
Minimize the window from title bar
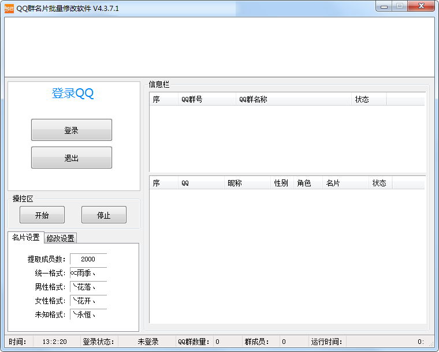pyautogui.click(x=384, y=6)
